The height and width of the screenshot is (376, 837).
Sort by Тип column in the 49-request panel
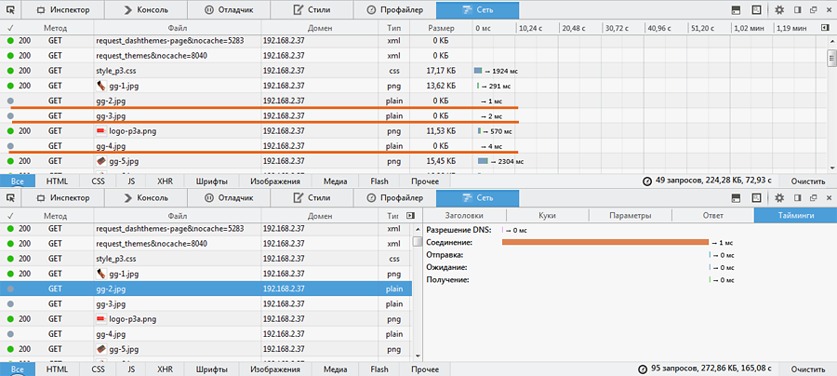[394, 28]
